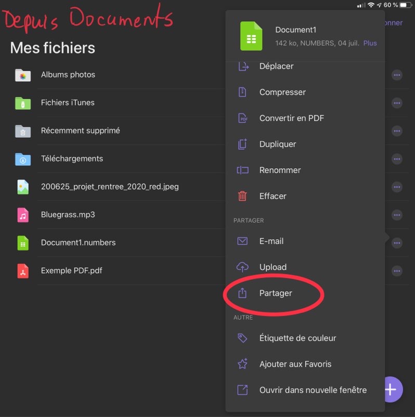Tap the Document1 green spreadsheet thumbnail

click(251, 36)
